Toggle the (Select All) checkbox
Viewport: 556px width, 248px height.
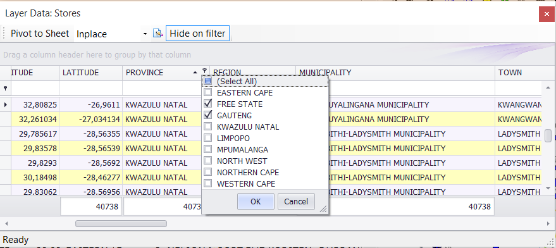[208, 81]
